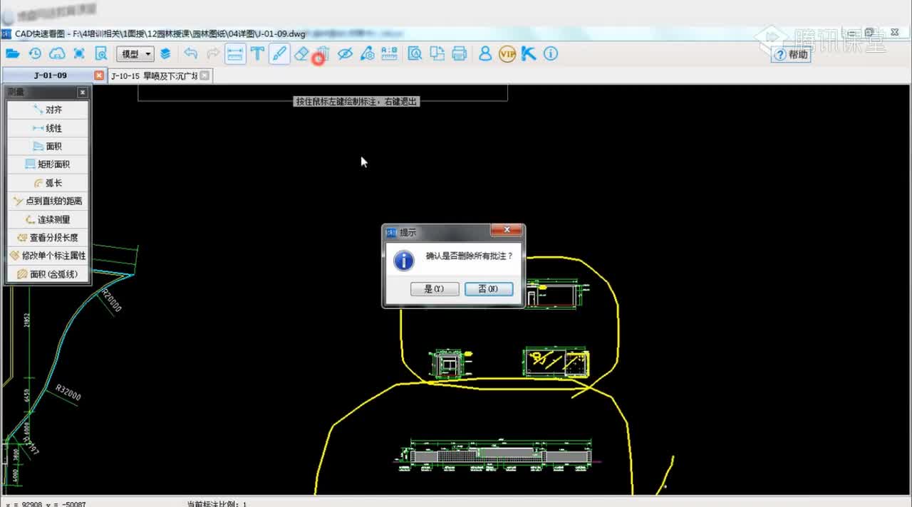Viewport: 912px width, 507px height.
Task: Toggle hide annotations eye icon
Action: pos(346,53)
